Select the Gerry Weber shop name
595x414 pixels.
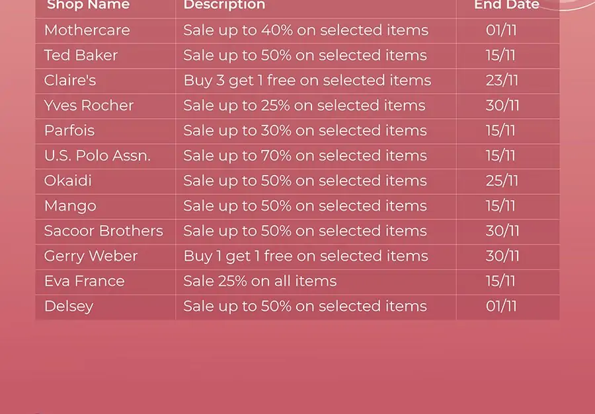click(91, 256)
